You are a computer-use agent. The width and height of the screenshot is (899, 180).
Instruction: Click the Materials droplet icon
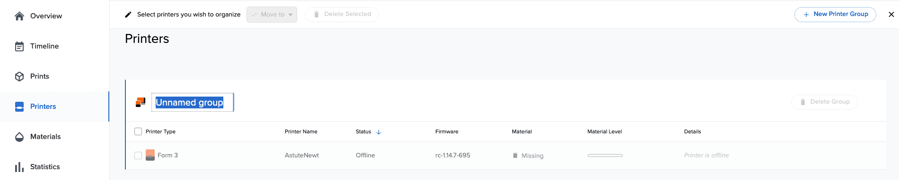coord(19,137)
